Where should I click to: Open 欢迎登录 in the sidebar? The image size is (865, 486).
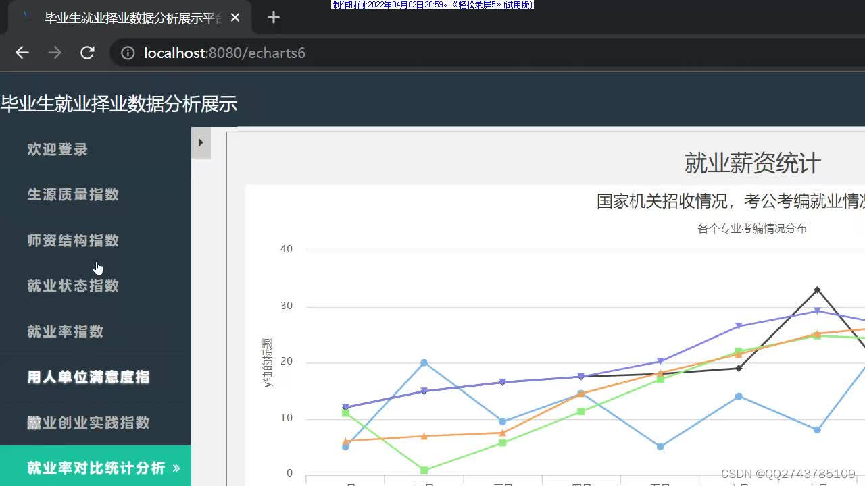tap(57, 149)
